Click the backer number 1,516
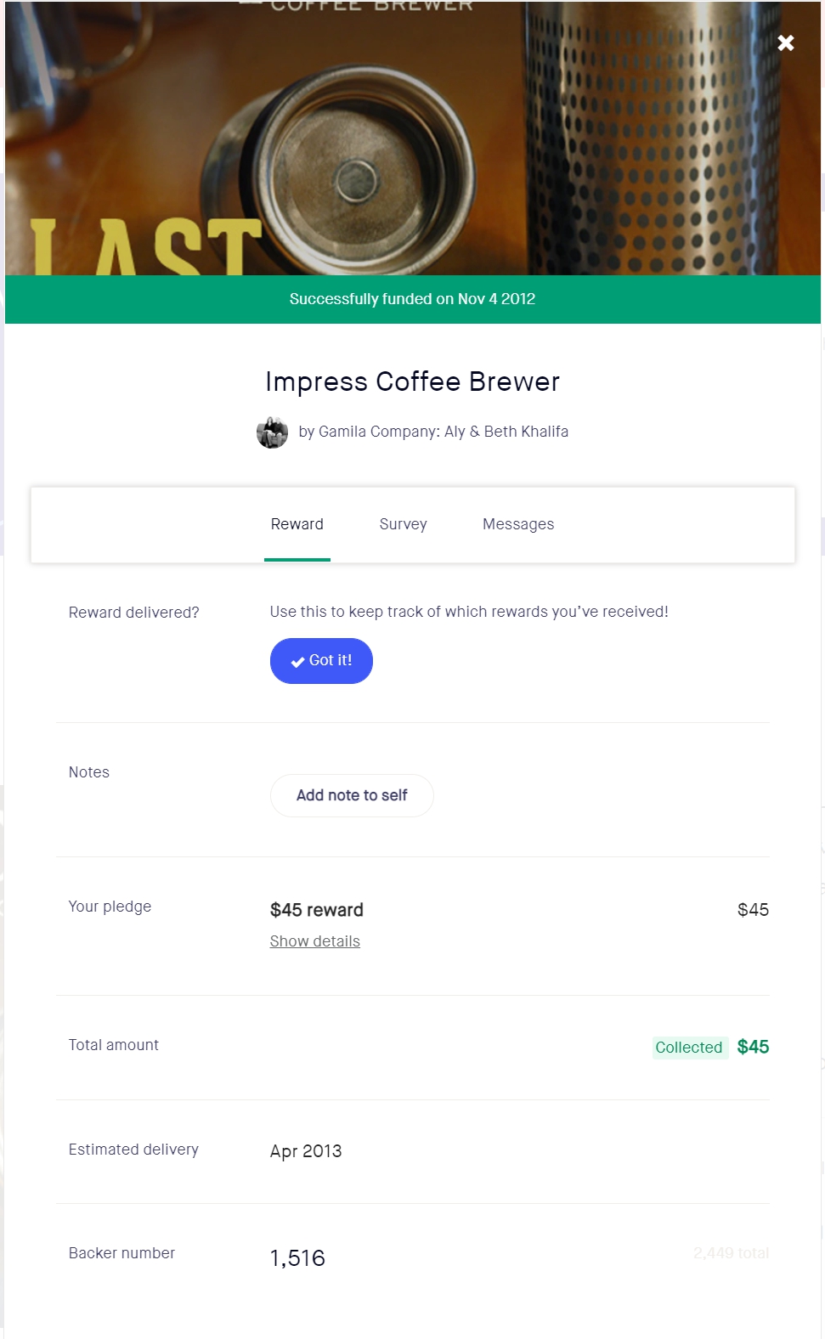Screen dimensions: 825x1339 click(297, 1258)
